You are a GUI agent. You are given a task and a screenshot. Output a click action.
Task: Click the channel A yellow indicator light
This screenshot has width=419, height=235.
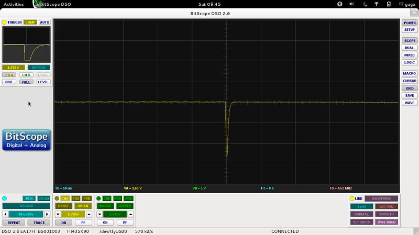tap(57, 198)
